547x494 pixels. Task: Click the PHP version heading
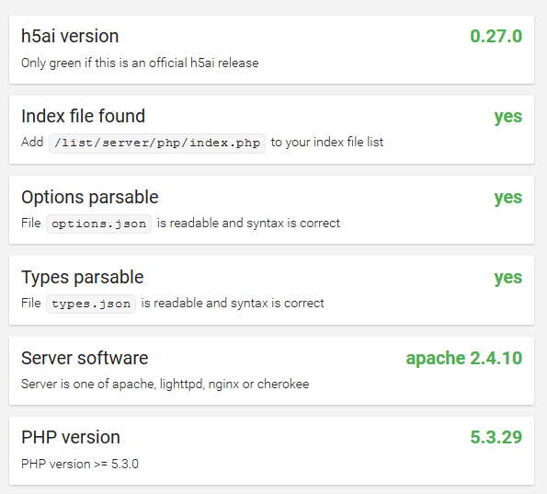71,438
